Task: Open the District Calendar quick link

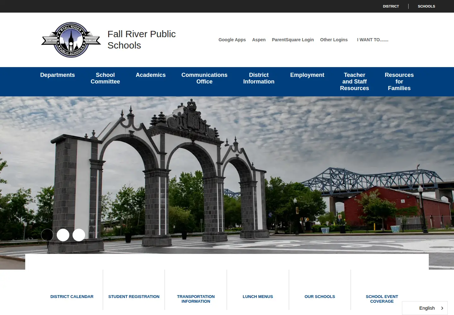Action: pos(72,296)
